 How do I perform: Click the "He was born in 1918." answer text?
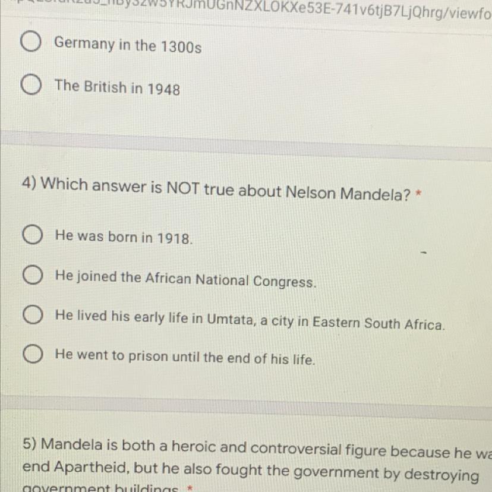[124, 237]
